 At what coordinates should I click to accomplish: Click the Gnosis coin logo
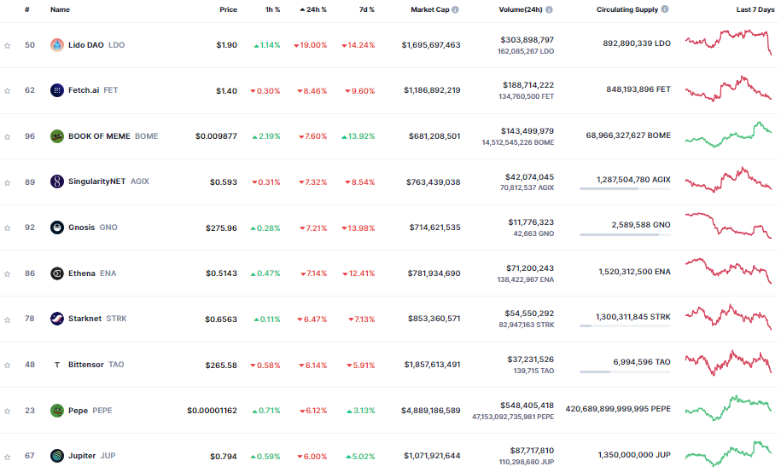57,227
